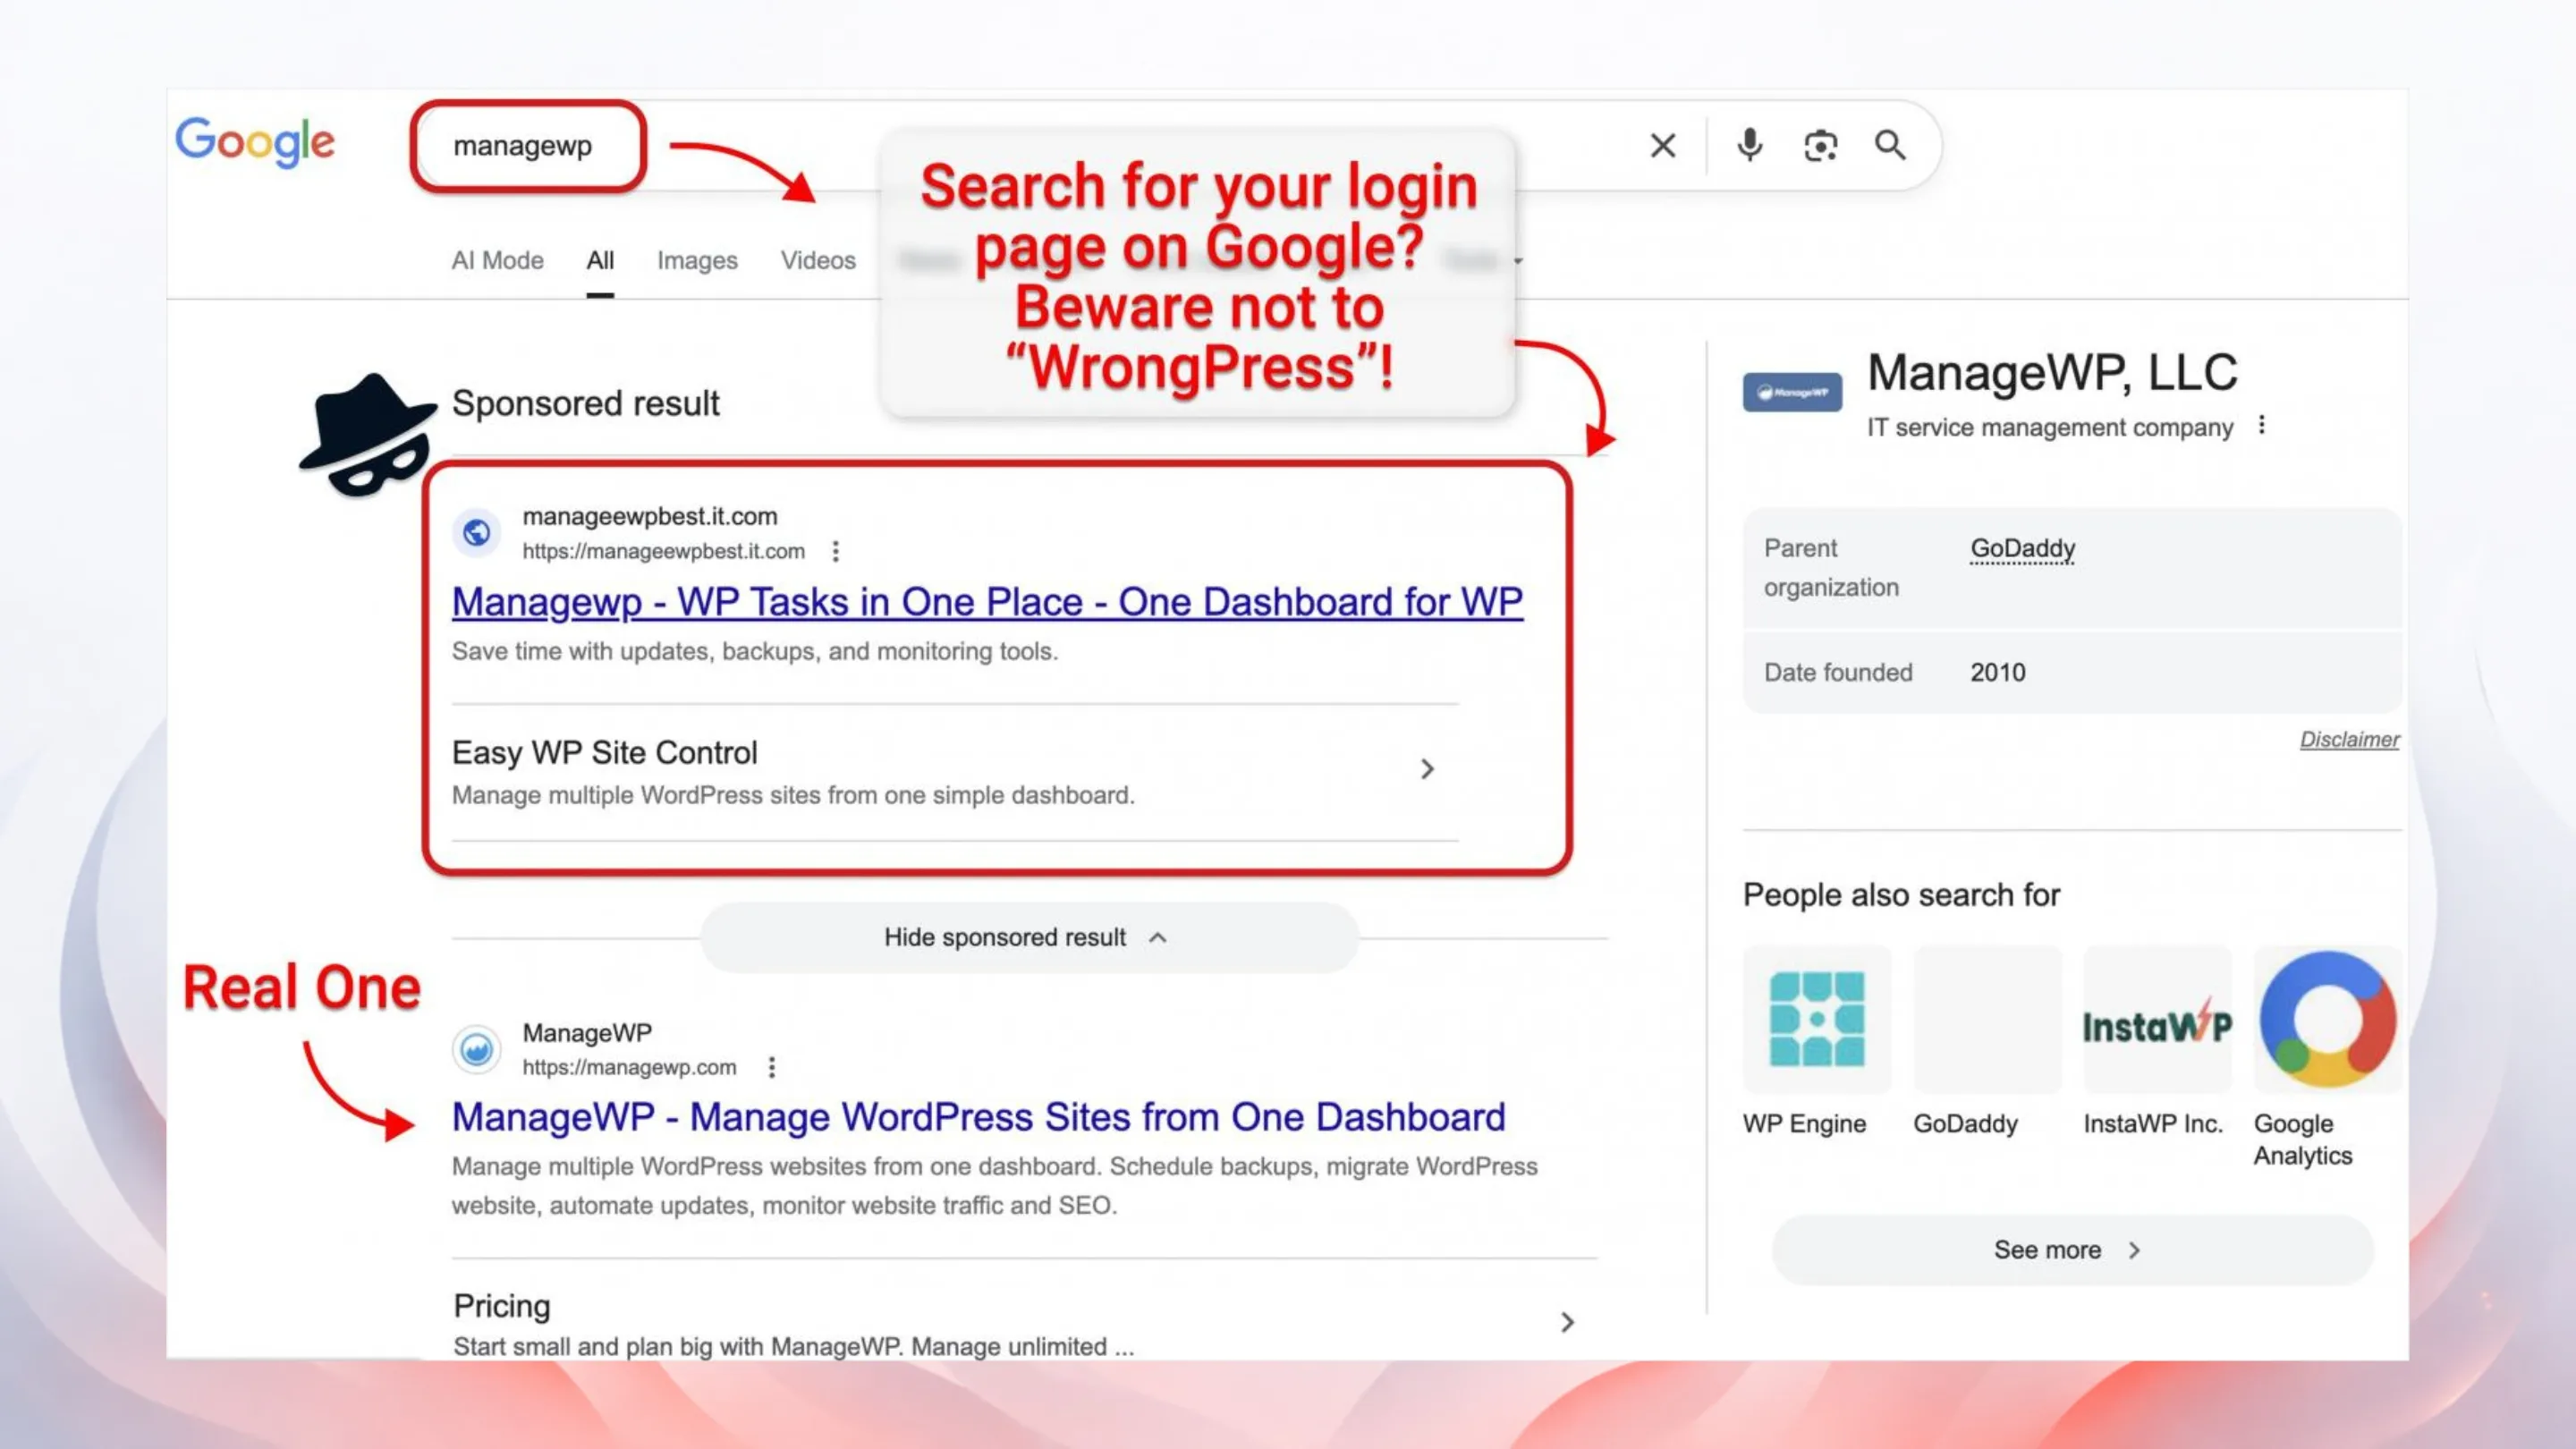Expand the Pricing sitelink chevron
This screenshot has height=1449, width=2576.
[1567, 1322]
